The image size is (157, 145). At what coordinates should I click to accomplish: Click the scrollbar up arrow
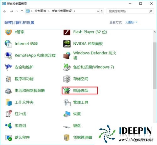pos(154,32)
